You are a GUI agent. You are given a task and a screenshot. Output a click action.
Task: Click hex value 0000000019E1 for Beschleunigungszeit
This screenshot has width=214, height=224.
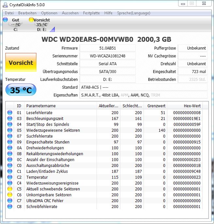[187, 118]
